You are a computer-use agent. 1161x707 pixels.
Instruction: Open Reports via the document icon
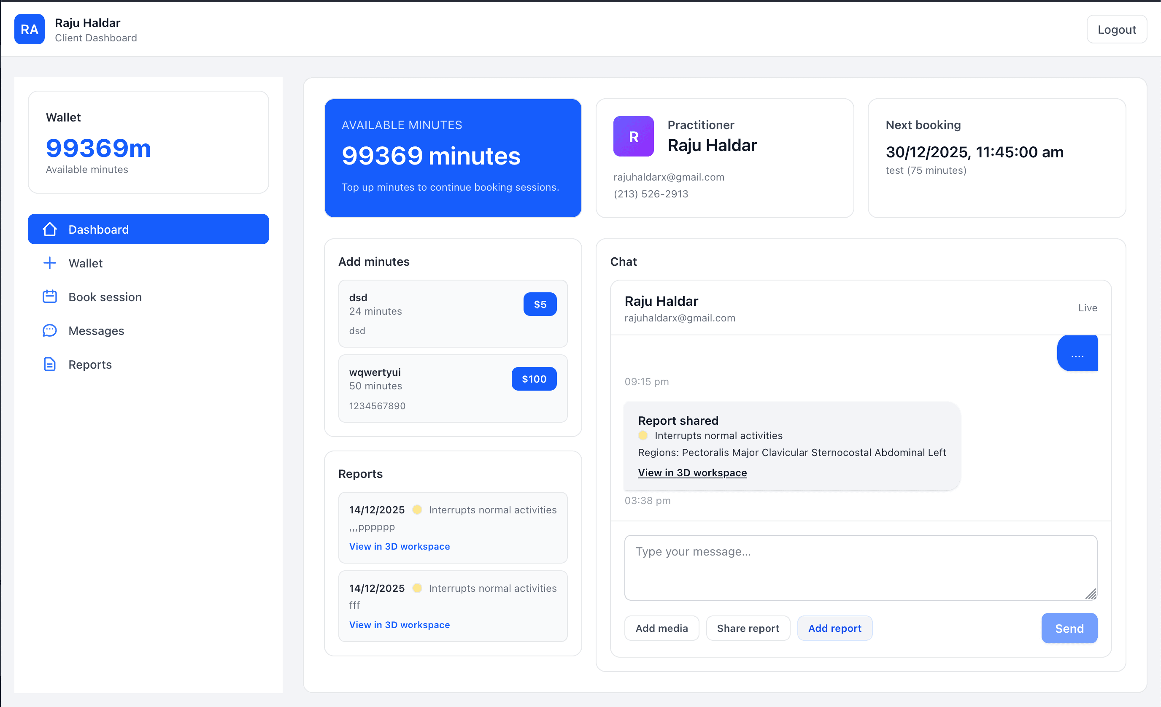[49, 364]
